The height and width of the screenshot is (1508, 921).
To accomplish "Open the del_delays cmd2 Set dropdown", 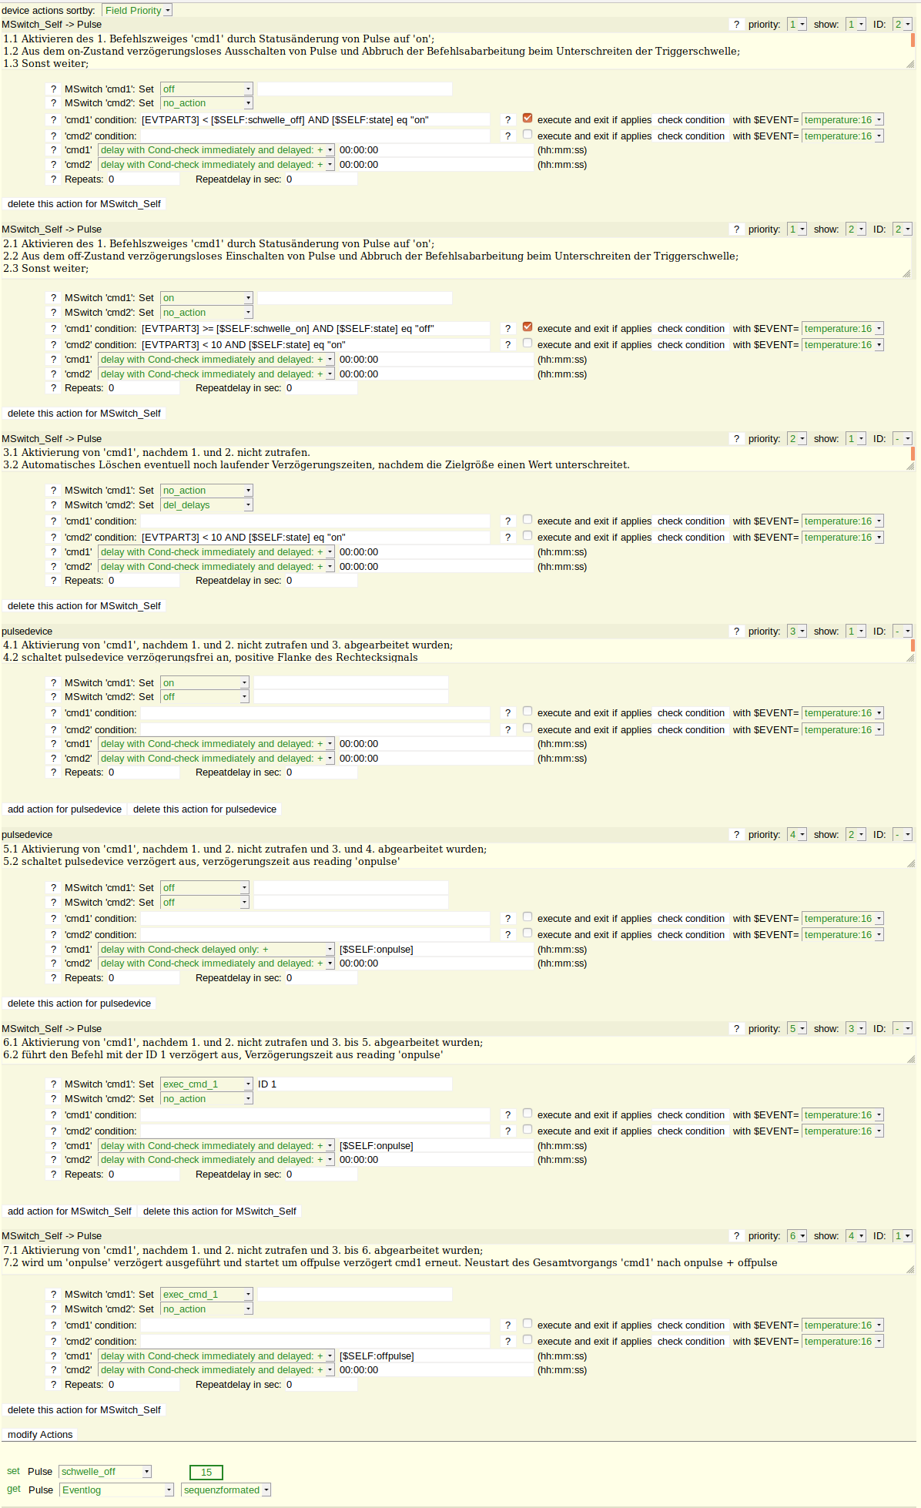I will coord(206,505).
